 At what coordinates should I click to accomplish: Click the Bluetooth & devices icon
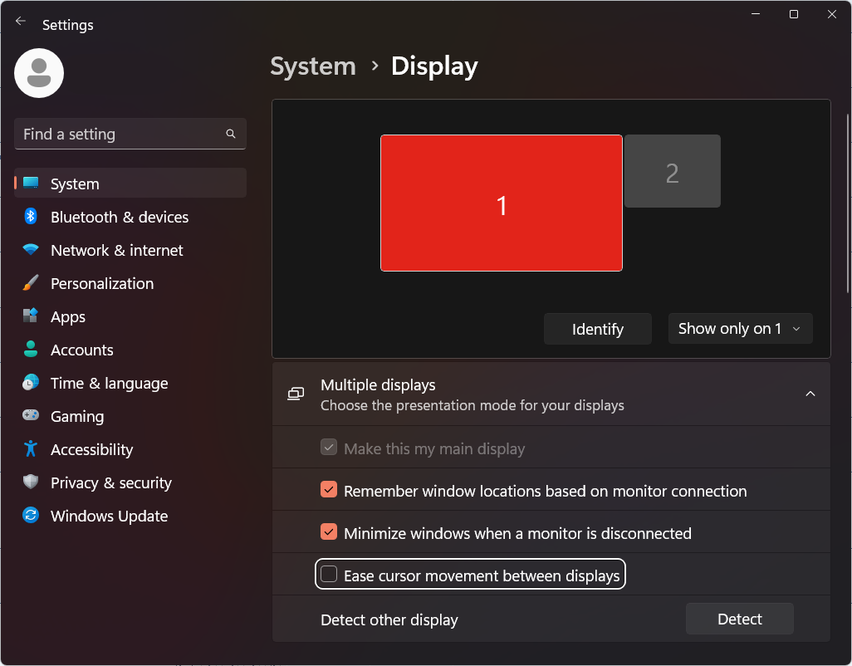point(31,217)
